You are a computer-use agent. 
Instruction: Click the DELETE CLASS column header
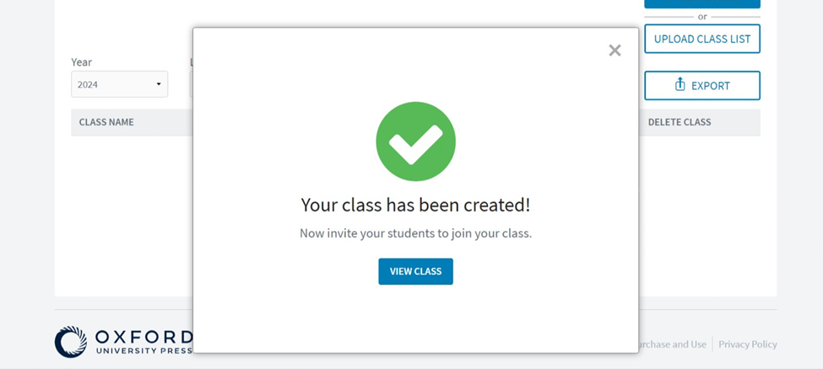coord(680,122)
